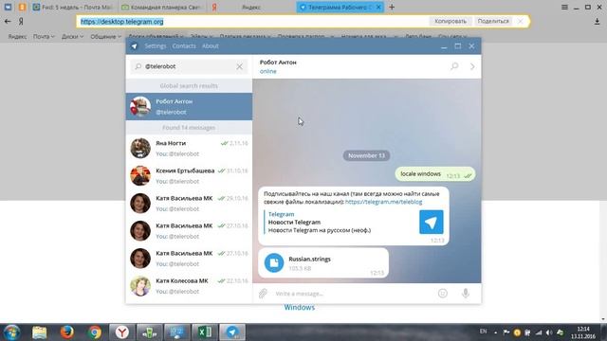
Task: Click Копировать button in address bar
Action: click(450, 21)
